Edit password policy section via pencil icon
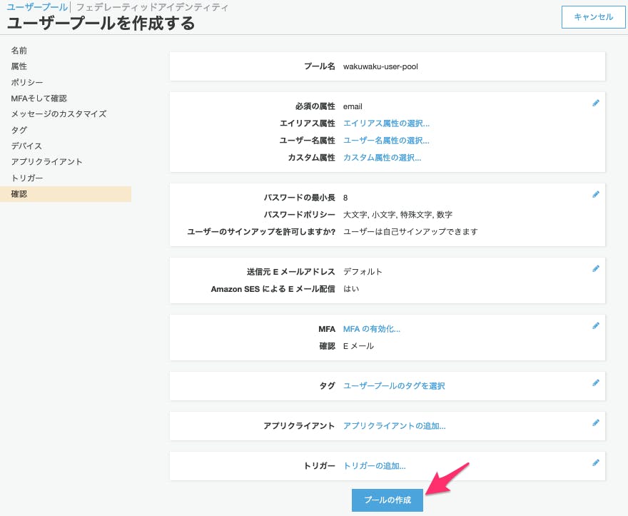628x516 pixels. tap(596, 194)
